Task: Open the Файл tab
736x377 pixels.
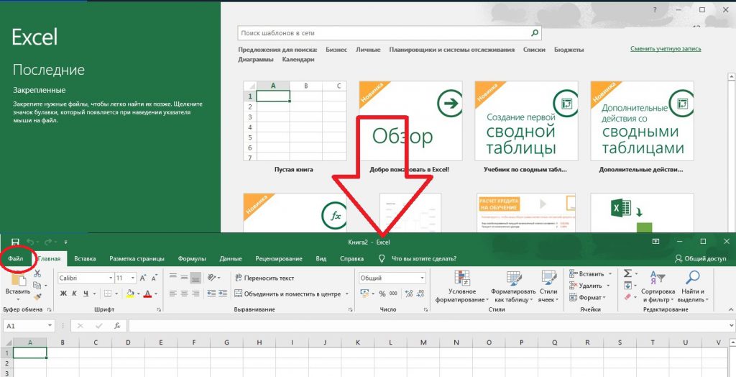Action: [16, 258]
